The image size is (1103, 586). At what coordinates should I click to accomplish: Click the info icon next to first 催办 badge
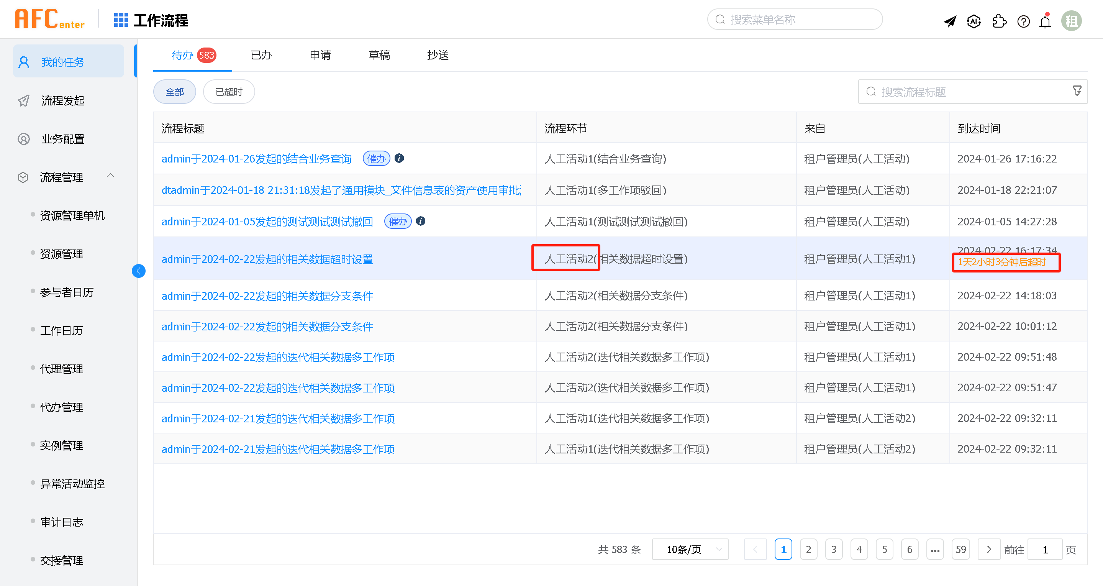(399, 158)
